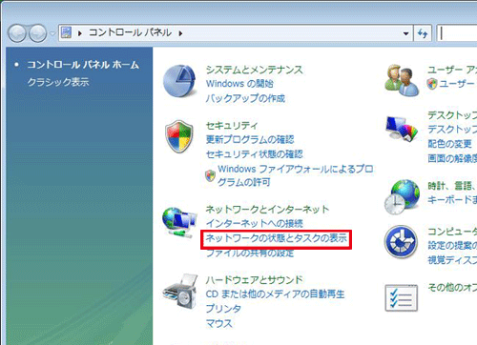Image resolution: width=477 pixels, height=345 pixels.
Task: Open the Hardware and Sound printer icon
Action: 180,291
